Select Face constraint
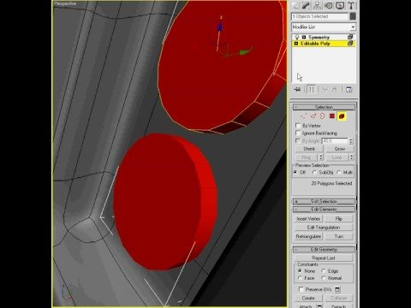Image resolution: width=411 pixels, height=308 pixels. 300,278
